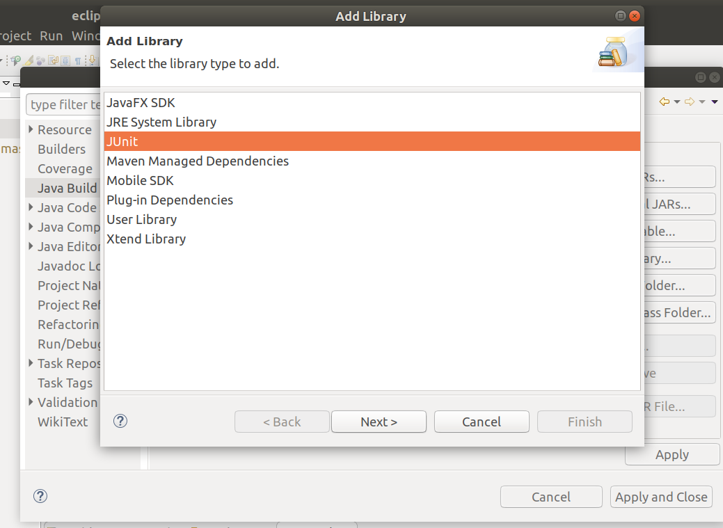
Task: Click the coverage launch toolbar icon
Action: point(16,60)
